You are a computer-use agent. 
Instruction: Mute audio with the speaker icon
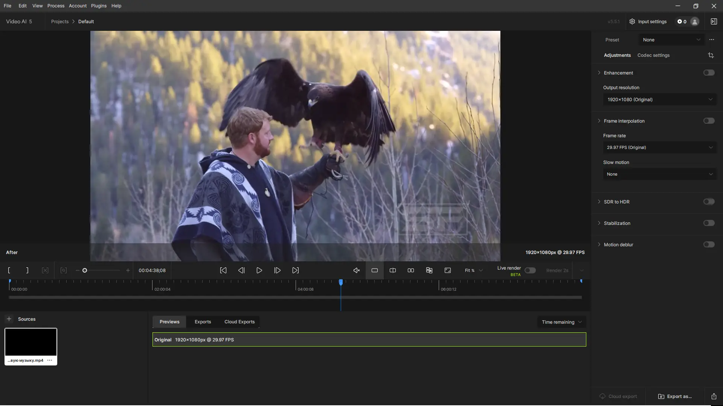pyautogui.click(x=356, y=270)
